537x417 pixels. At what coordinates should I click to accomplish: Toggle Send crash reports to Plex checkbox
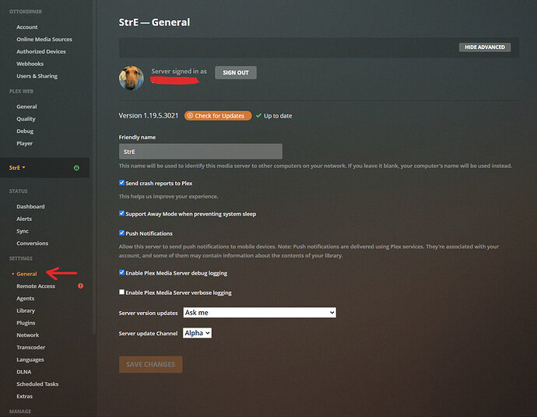pyautogui.click(x=121, y=183)
